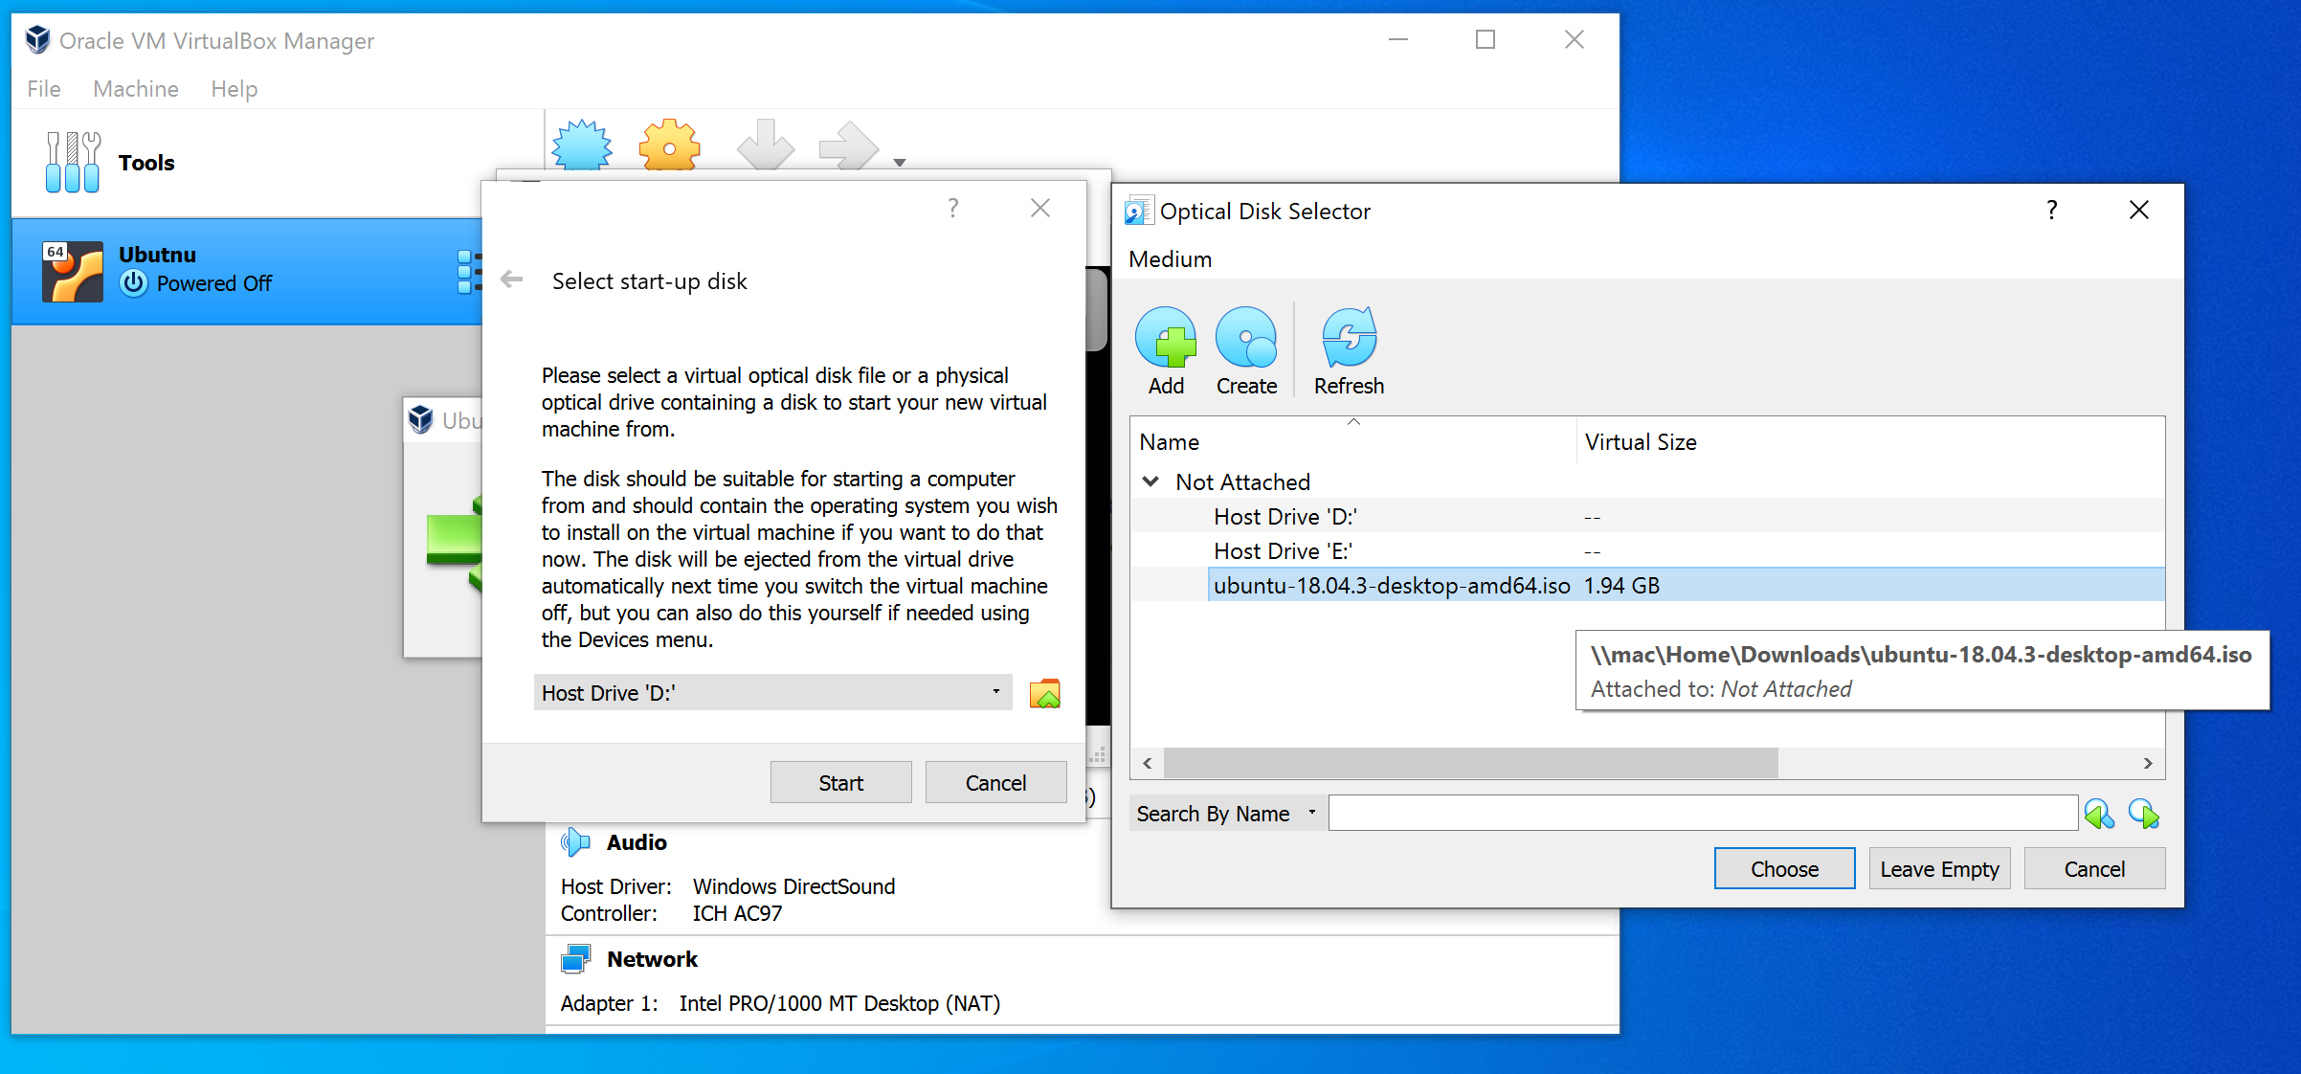Click the Add optical disk icon
2301x1074 pixels.
pos(1166,337)
